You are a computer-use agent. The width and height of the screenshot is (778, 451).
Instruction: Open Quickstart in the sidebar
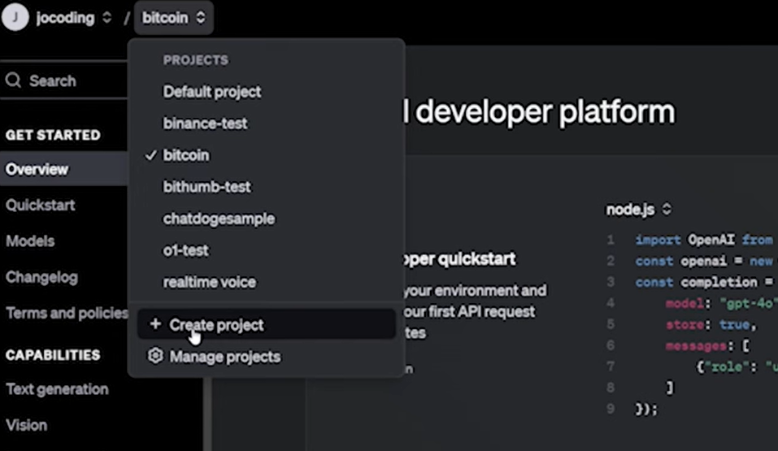pyautogui.click(x=40, y=206)
